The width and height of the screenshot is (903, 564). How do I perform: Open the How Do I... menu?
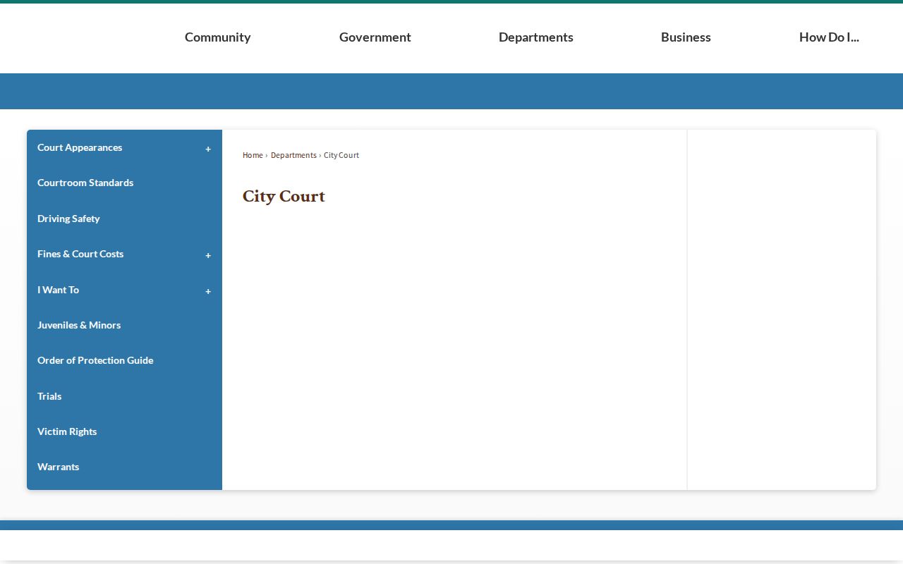coord(829,37)
